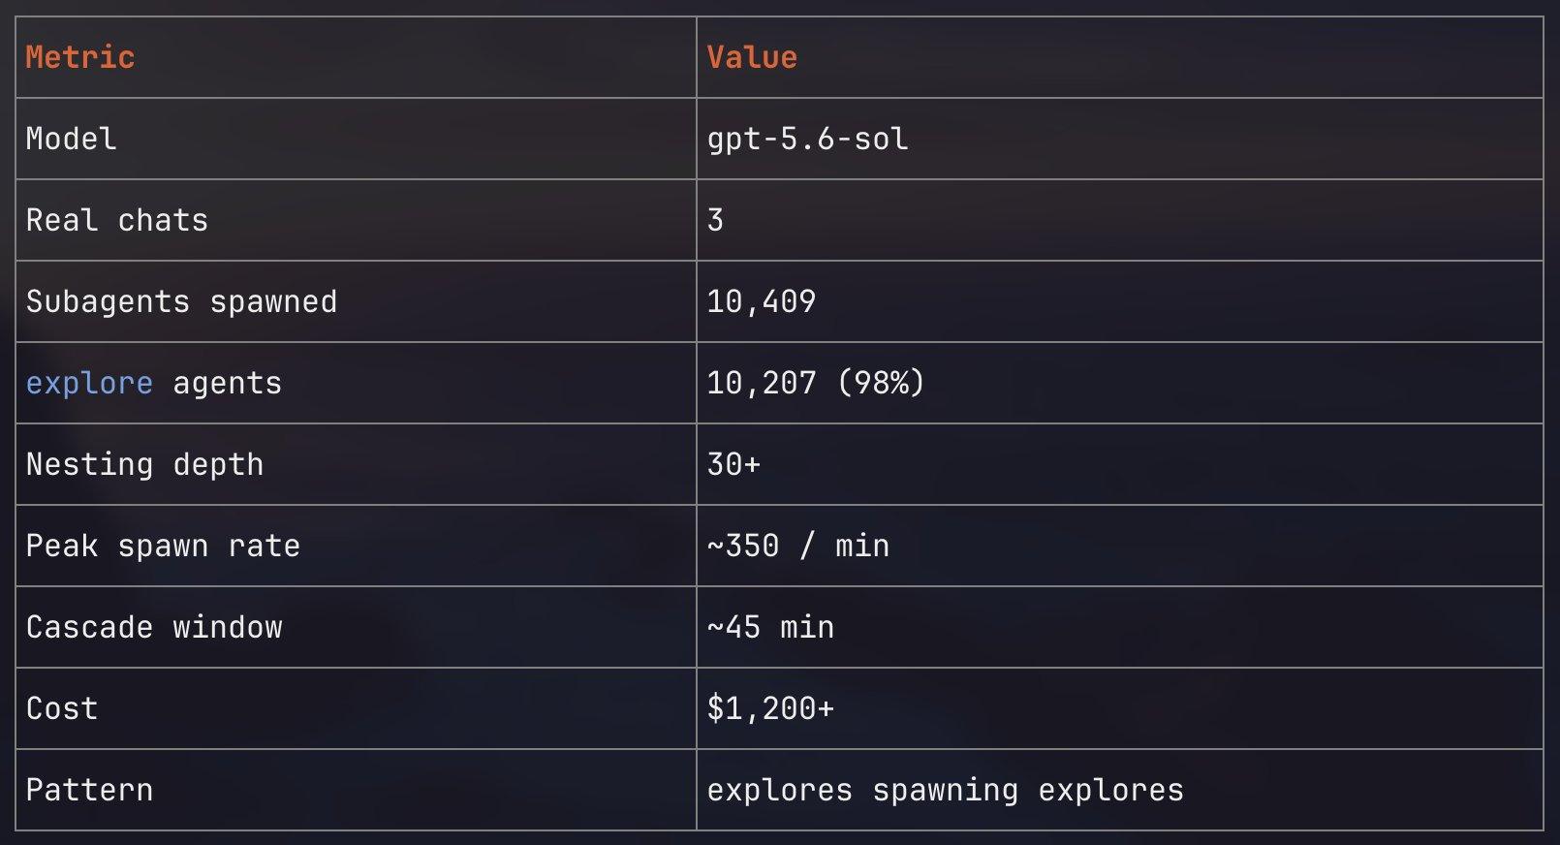Click the 10,409 subagents value

point(762,302)
